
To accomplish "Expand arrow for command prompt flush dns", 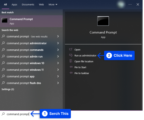I will point(58,83).
